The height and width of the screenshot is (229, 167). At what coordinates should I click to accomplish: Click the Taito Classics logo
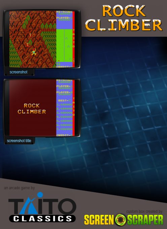[x=42, y=207]
